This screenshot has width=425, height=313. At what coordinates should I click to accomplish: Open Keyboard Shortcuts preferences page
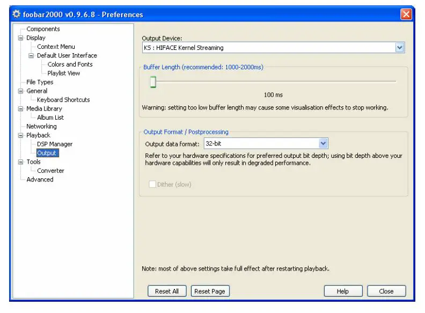tap(63, 100)
